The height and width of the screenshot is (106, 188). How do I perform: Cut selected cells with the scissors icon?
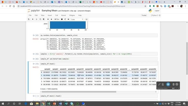click(x=36, y=19)
